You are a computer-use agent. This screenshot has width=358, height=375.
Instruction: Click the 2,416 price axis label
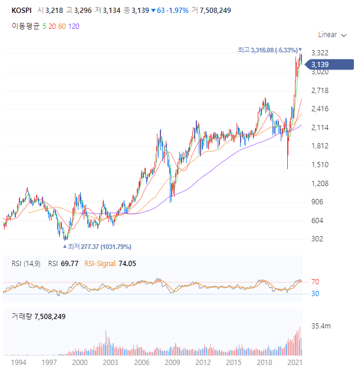[320, 109]
